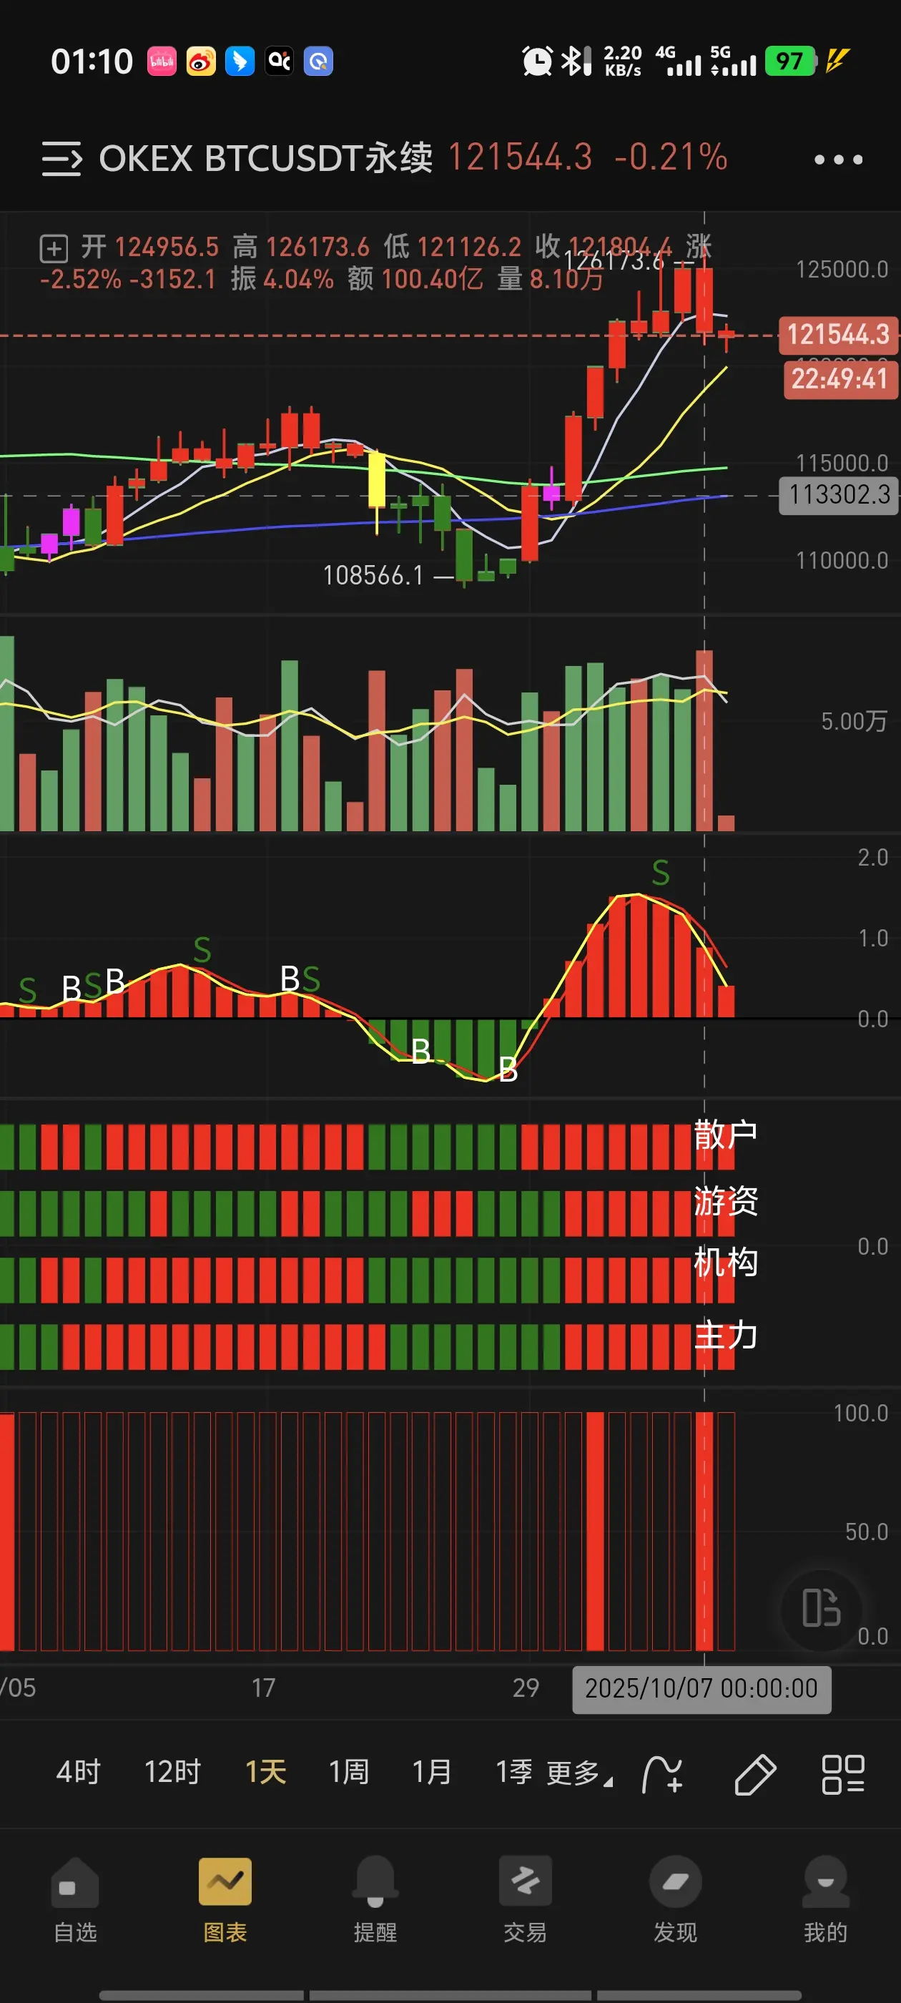Tap the 17 date axis label

click(x=264, y=1688)
